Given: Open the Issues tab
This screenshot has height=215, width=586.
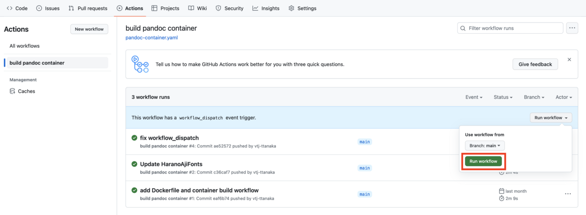Looking at the screenshot, I should 48,8.
